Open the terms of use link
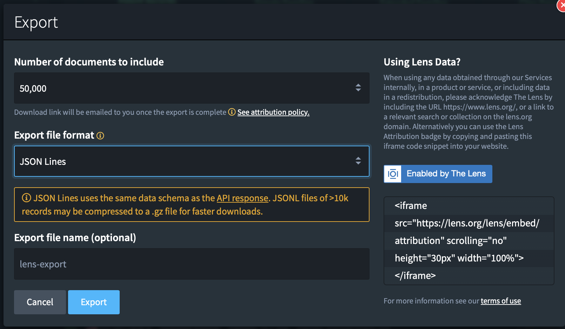Viewport: 565px width, 329px height. tap(500, 301)
